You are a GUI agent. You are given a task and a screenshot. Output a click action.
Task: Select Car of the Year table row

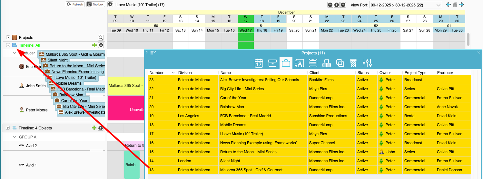click(309, 98)
